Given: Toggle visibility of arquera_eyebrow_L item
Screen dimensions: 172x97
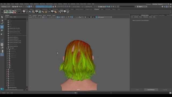Looking at the screenshot, I should (x=8, y=37).
